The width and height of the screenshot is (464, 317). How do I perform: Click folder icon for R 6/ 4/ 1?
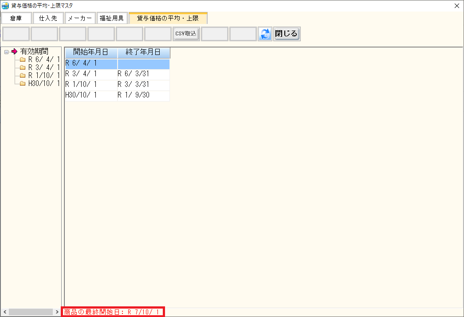point(23,60)
